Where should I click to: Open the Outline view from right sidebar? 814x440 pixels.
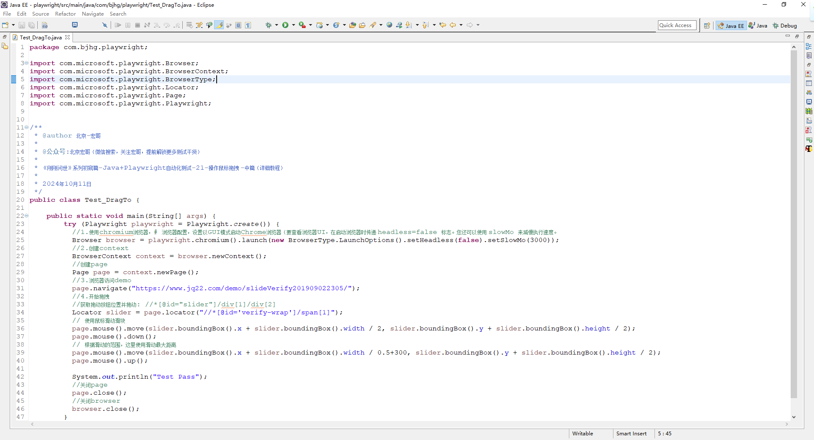coord(808,47)
